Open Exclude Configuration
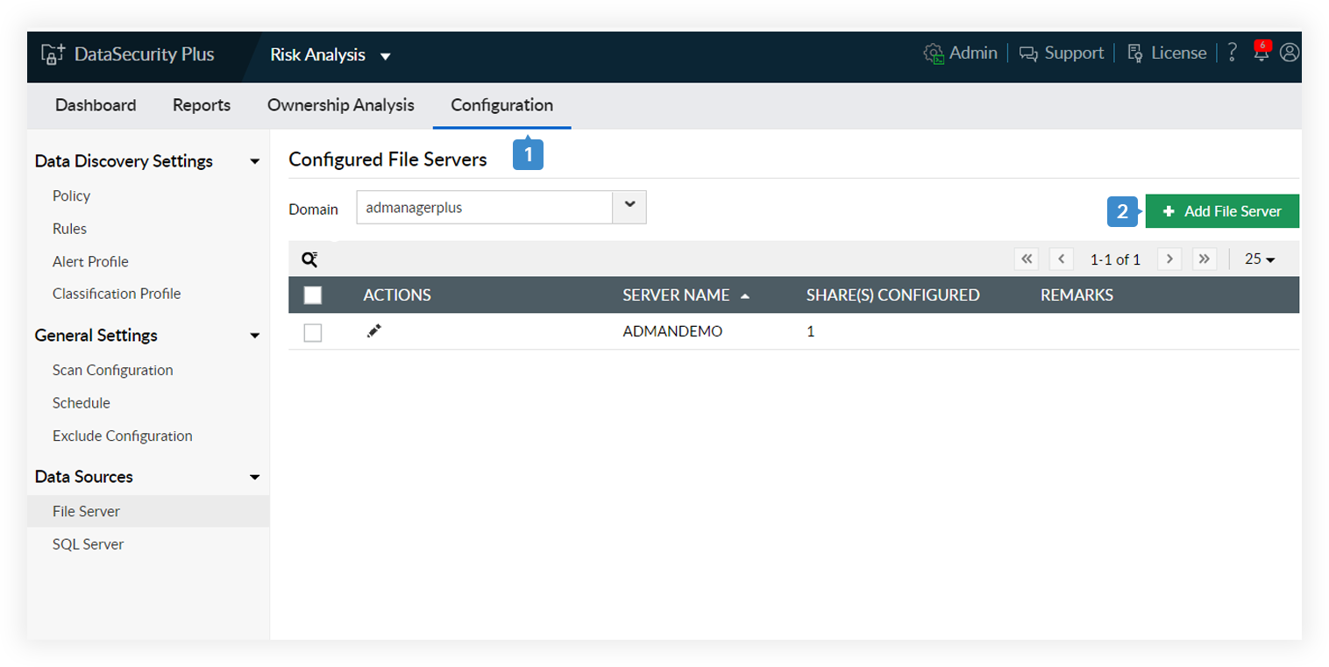 123,436
